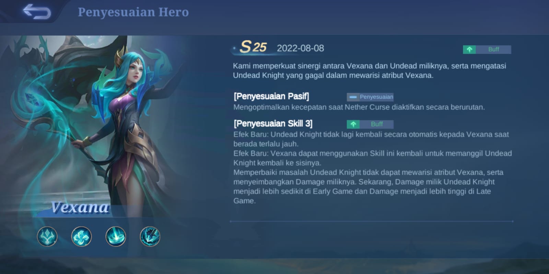Image resolution: width=549 pixels, height=274 pixels.
Task: Select Vexana's second skill icon
Action: (x=116, y=236)
